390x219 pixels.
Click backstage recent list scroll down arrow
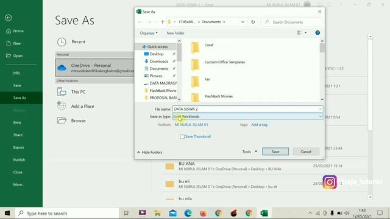[370, 197]
